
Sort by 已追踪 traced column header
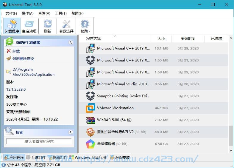[216, 39]
